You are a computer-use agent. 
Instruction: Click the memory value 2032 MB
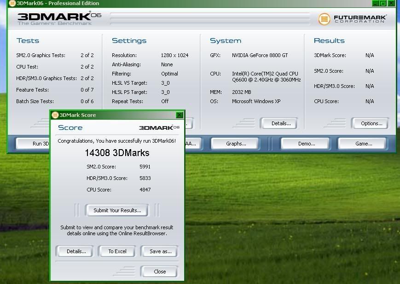click(x=241, y=92)
